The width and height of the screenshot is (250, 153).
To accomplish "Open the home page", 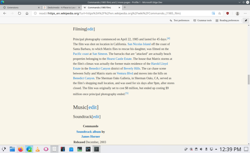I will (27, 13).
